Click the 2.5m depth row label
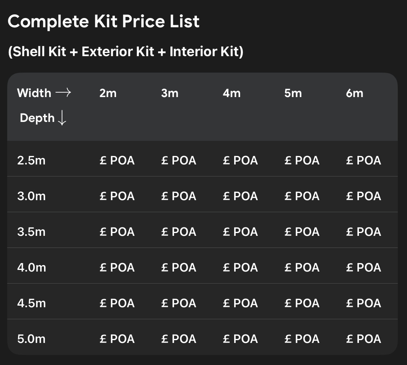 pyautogui.click(x=31, y=160)
